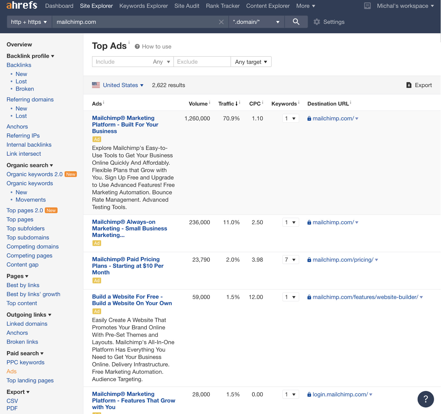Viewport: 441px width, 414px height.
Task: Collapse the Backlink profile section
Action: point(30,56)
